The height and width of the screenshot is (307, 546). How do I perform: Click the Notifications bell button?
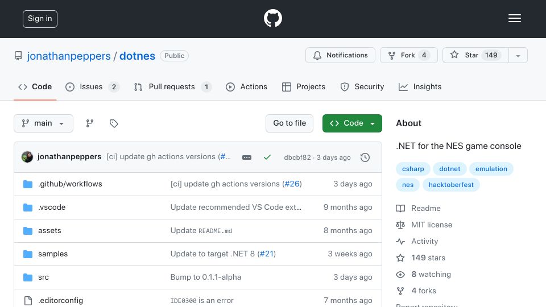point(340,55)
